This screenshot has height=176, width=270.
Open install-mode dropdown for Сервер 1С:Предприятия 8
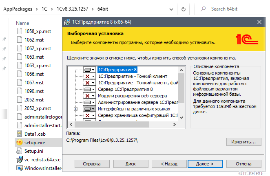90,89
